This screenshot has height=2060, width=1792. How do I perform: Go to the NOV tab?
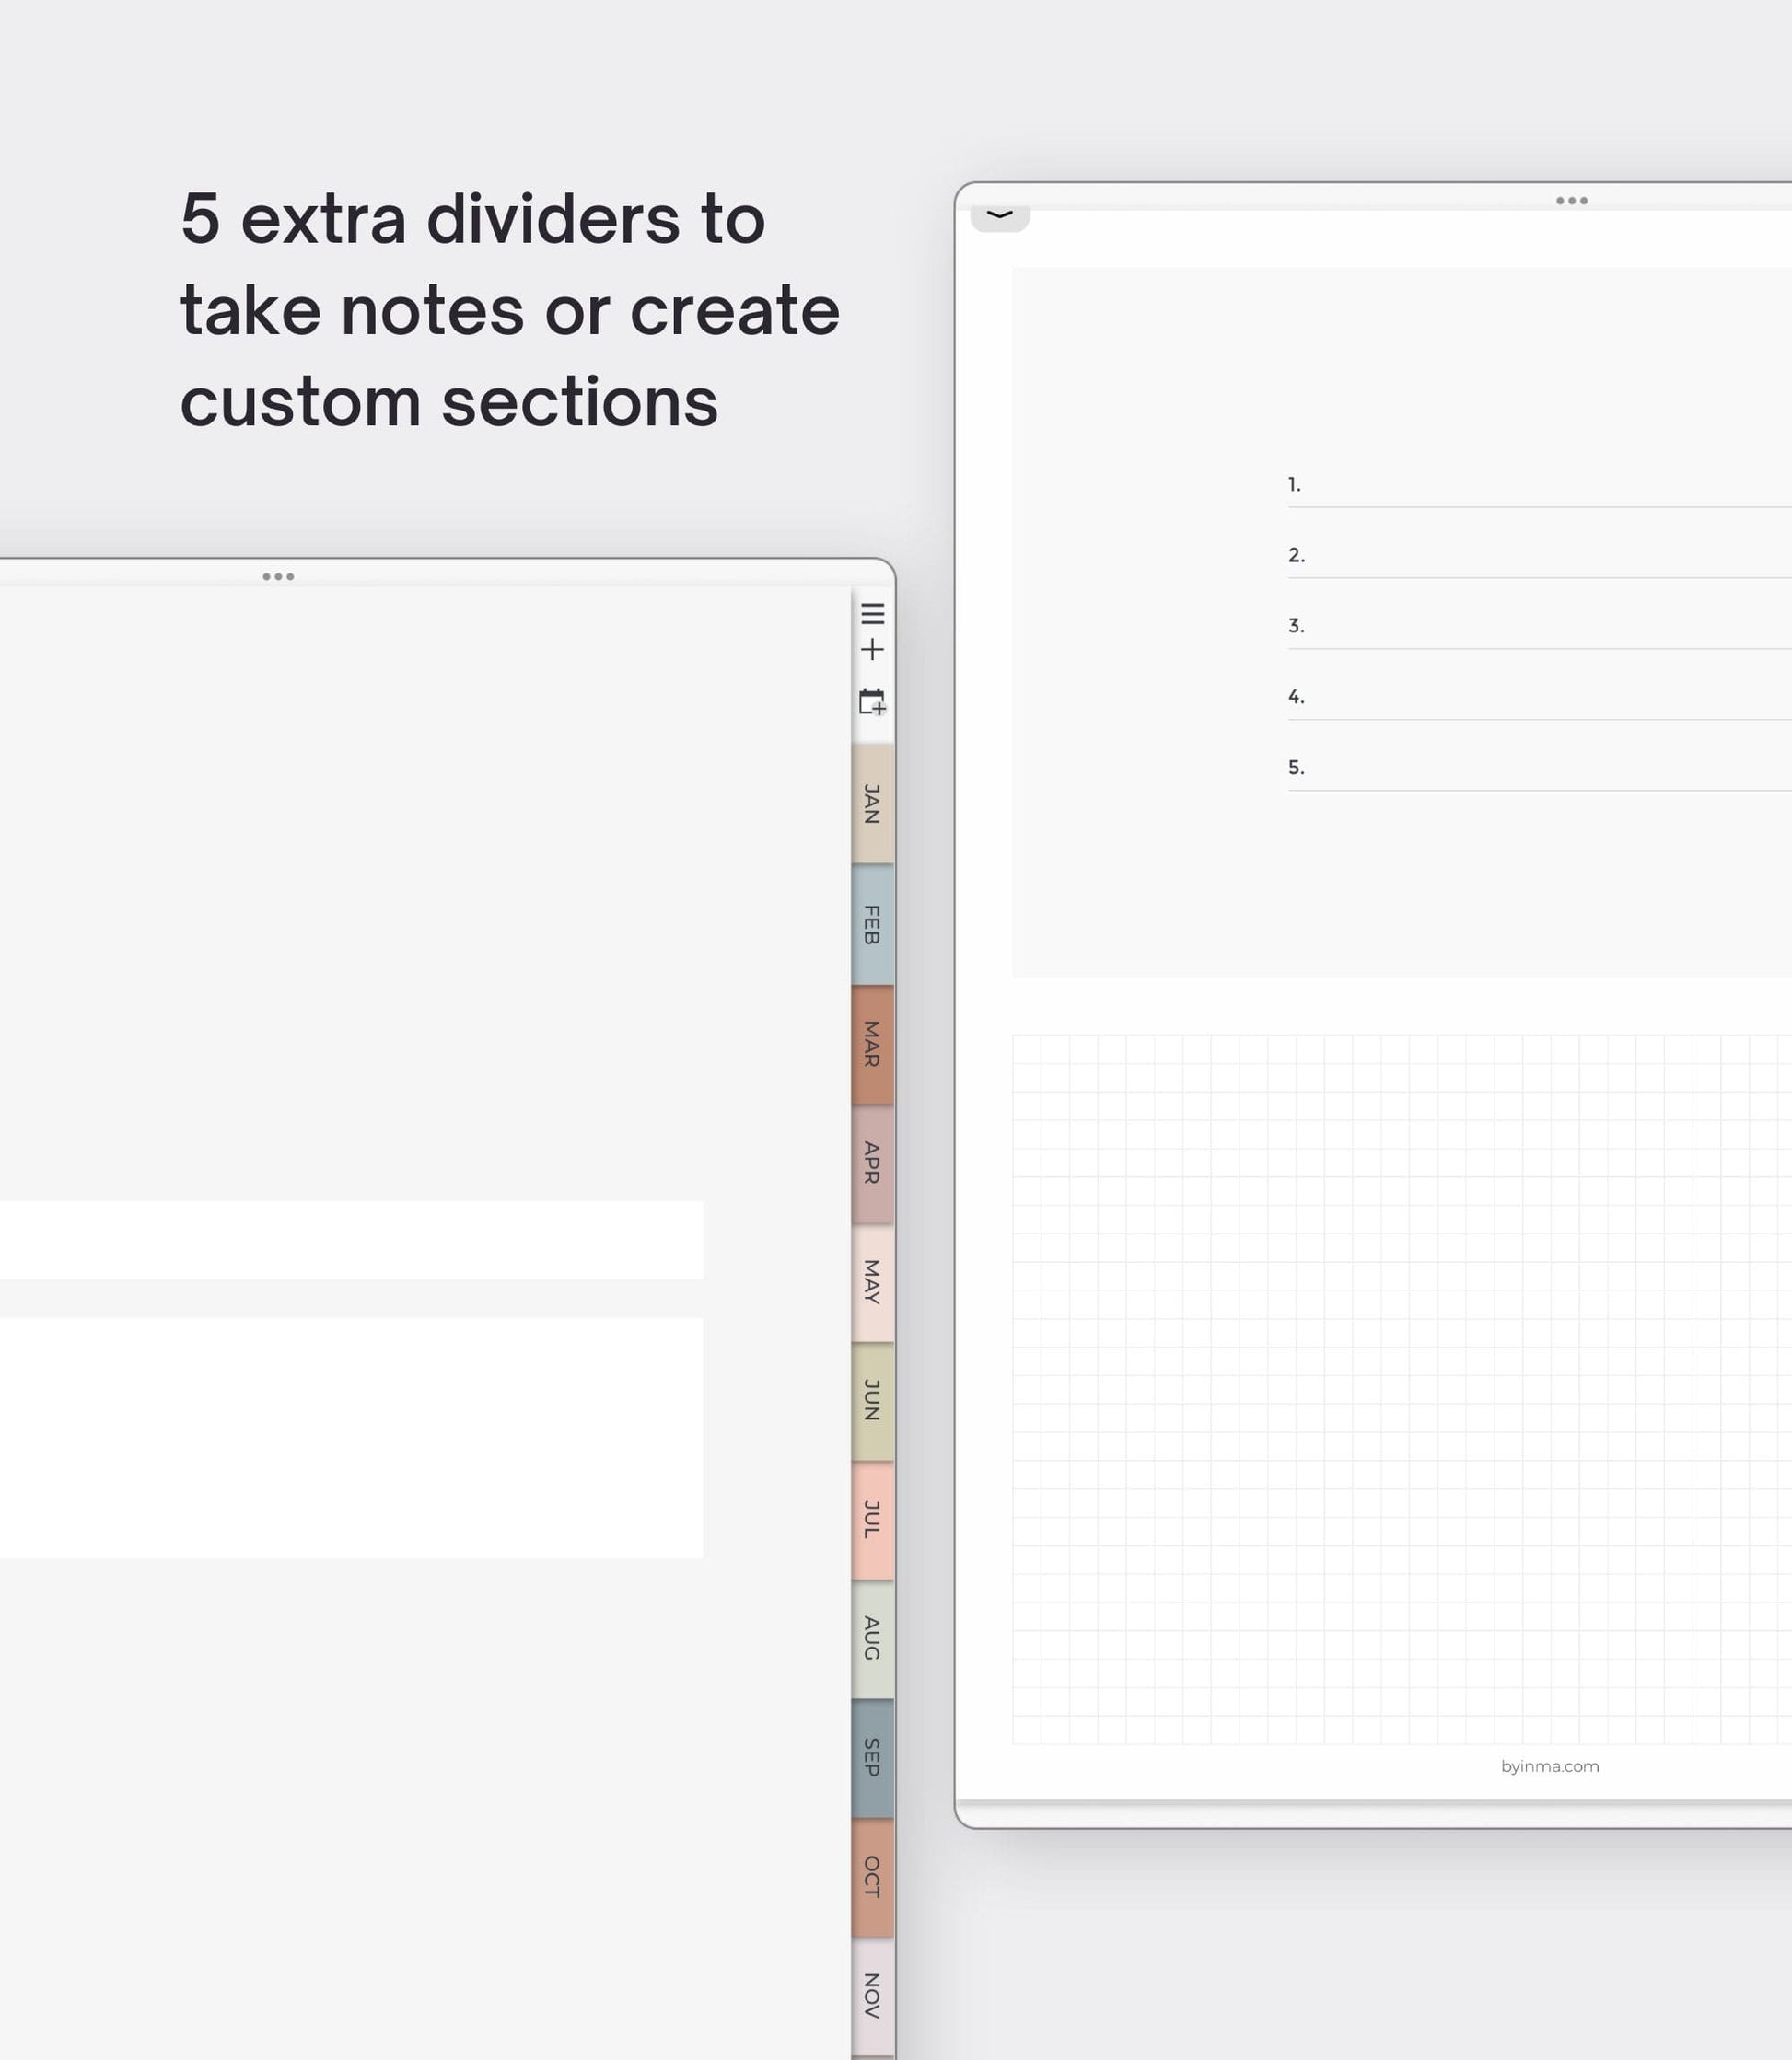coord(872,1996)
